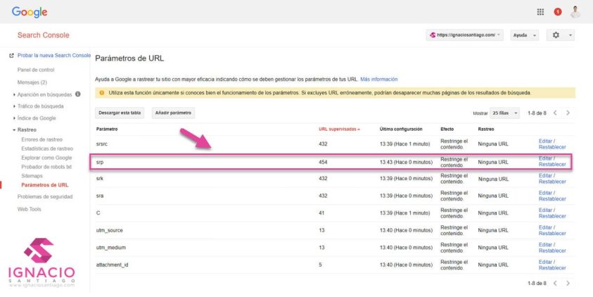Click Restablecer for utm_medium row
This screenshot has width=593, height=297.
(552, 251)
